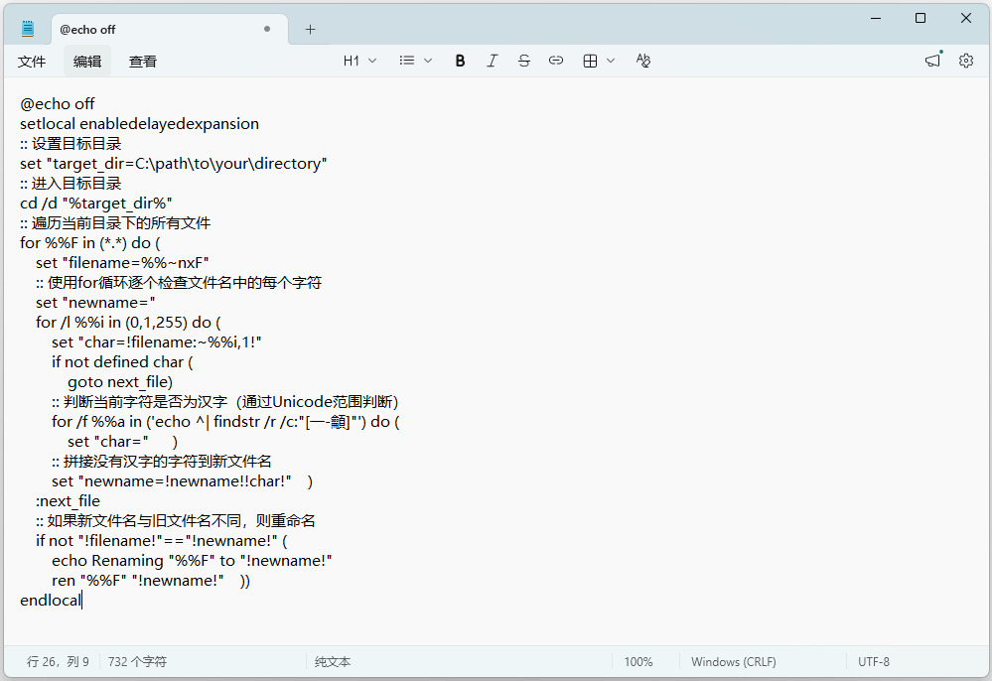
Task: Click the line 'ren "%%F" "!newname!"'
Action: click(138, 581)
